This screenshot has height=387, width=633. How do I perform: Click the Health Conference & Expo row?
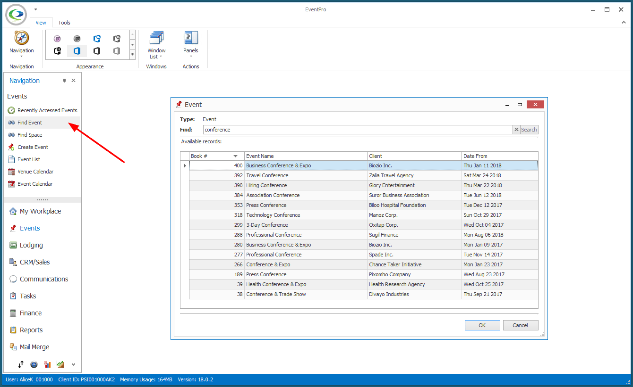point(363,284)
